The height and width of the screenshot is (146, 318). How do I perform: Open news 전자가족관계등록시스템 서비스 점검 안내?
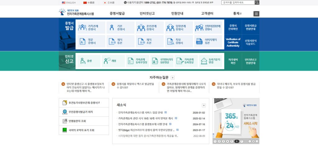[141, 113]
